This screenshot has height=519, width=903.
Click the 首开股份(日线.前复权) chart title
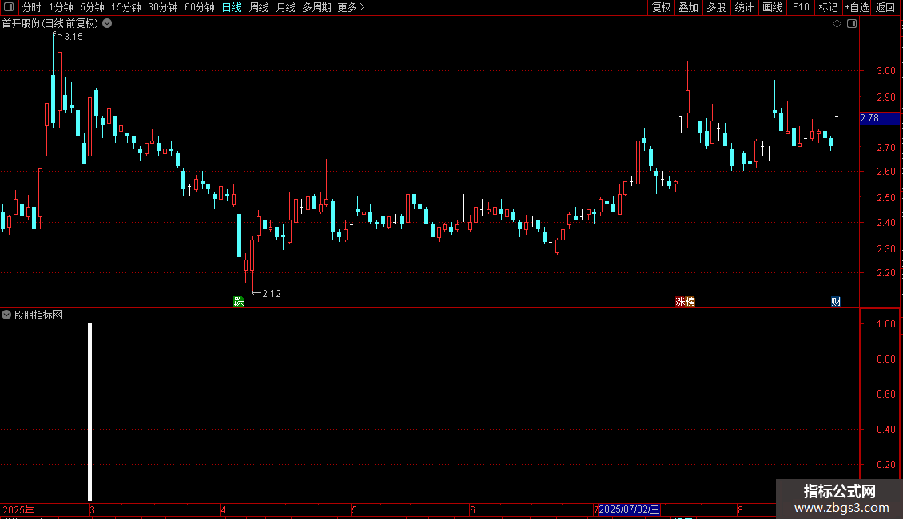point(50,24)
